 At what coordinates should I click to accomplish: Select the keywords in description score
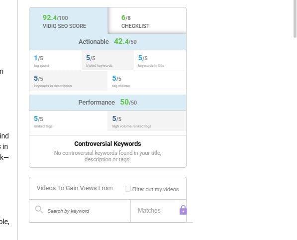(68, 81)
